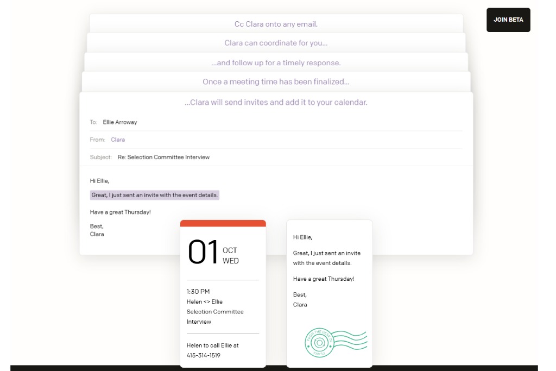
Task: Click the "Helen <> Ellie" event title
Action: click(x=205, y=301)
